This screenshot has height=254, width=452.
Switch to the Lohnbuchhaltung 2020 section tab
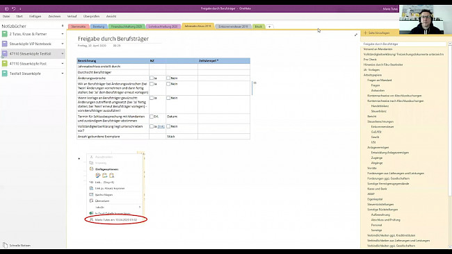pos(163,26)
